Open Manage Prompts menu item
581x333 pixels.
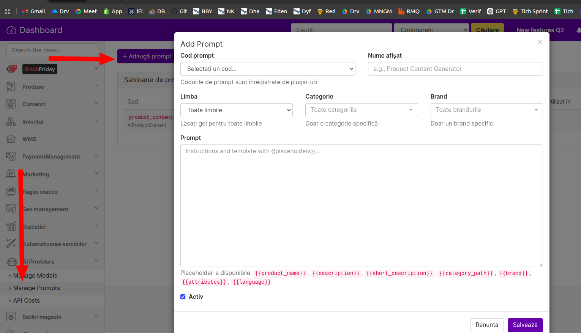pos(36,288)
